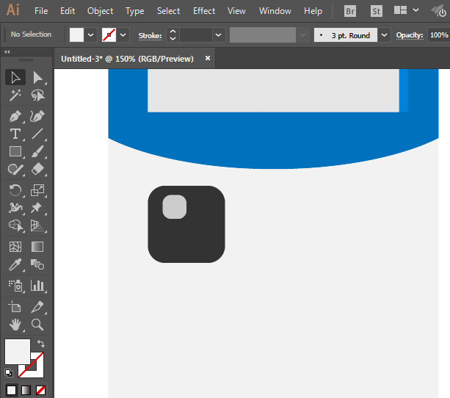This screenshot has height=398, width=450.
Task: Open Adobe Bridge with Br button
Action: [x=350, y=11]
